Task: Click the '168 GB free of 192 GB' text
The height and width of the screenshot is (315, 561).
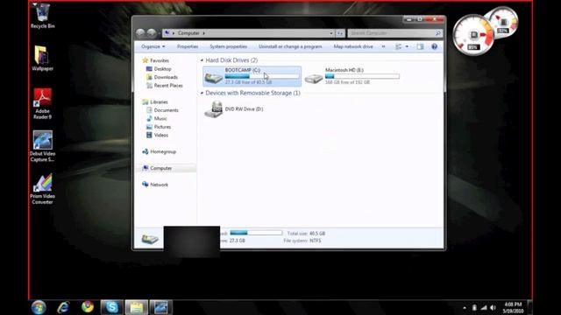Action: (347, 82)
